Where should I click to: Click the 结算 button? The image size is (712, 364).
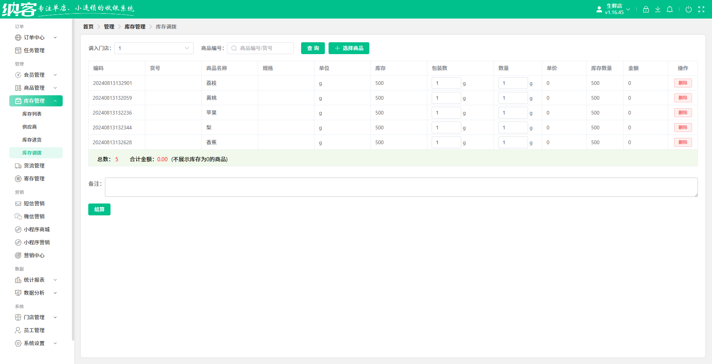pyautogui.click(x=99, y=209)
